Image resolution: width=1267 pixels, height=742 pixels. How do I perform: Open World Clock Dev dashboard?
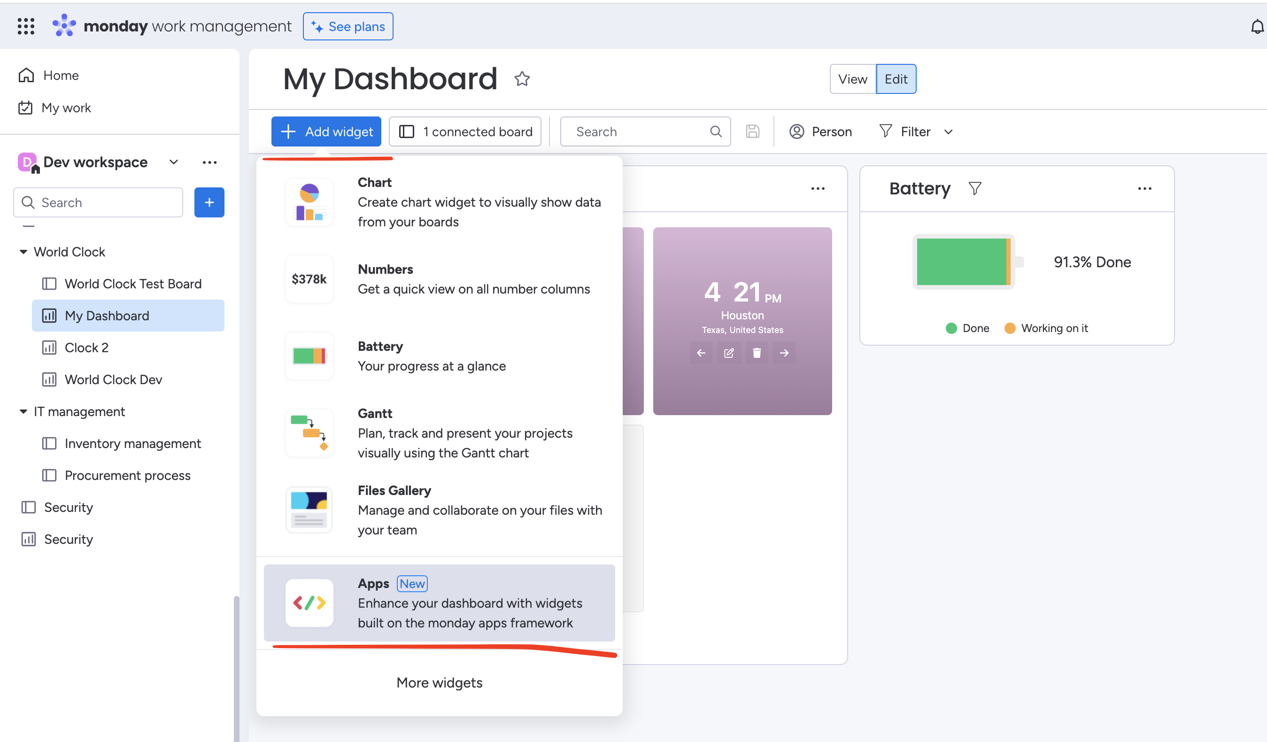pos(128,379)
